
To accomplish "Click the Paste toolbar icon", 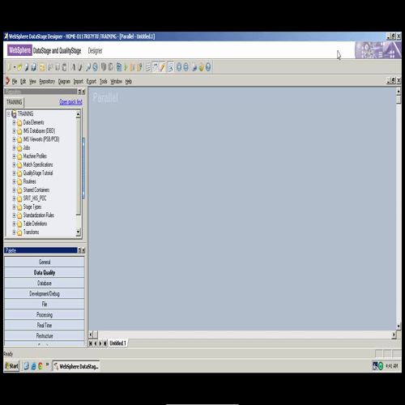I will pos(64,67).
